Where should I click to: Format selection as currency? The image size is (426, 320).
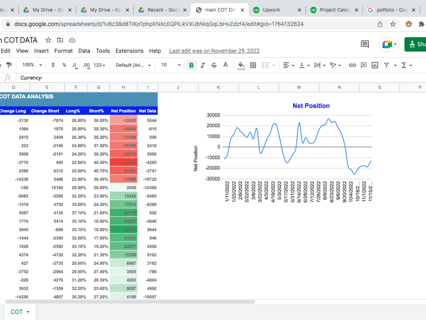click(x=53, y=65)
